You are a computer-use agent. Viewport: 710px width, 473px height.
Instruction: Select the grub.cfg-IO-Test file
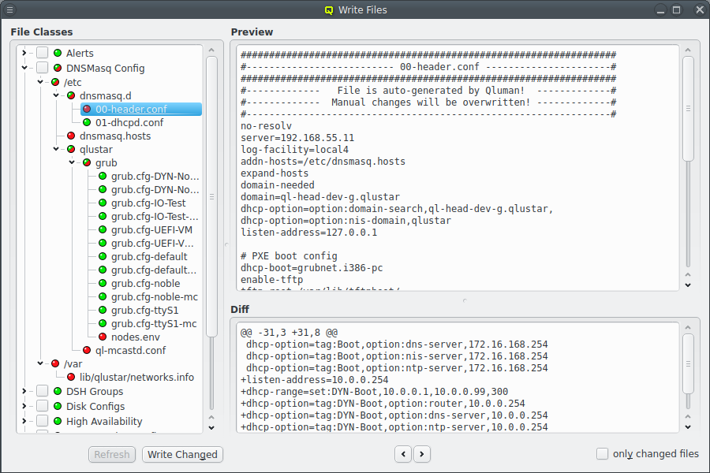click(x=148, y=203)
